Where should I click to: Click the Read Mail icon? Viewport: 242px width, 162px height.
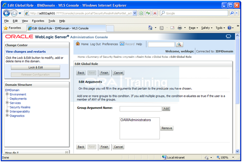click(x=172, y=28)
